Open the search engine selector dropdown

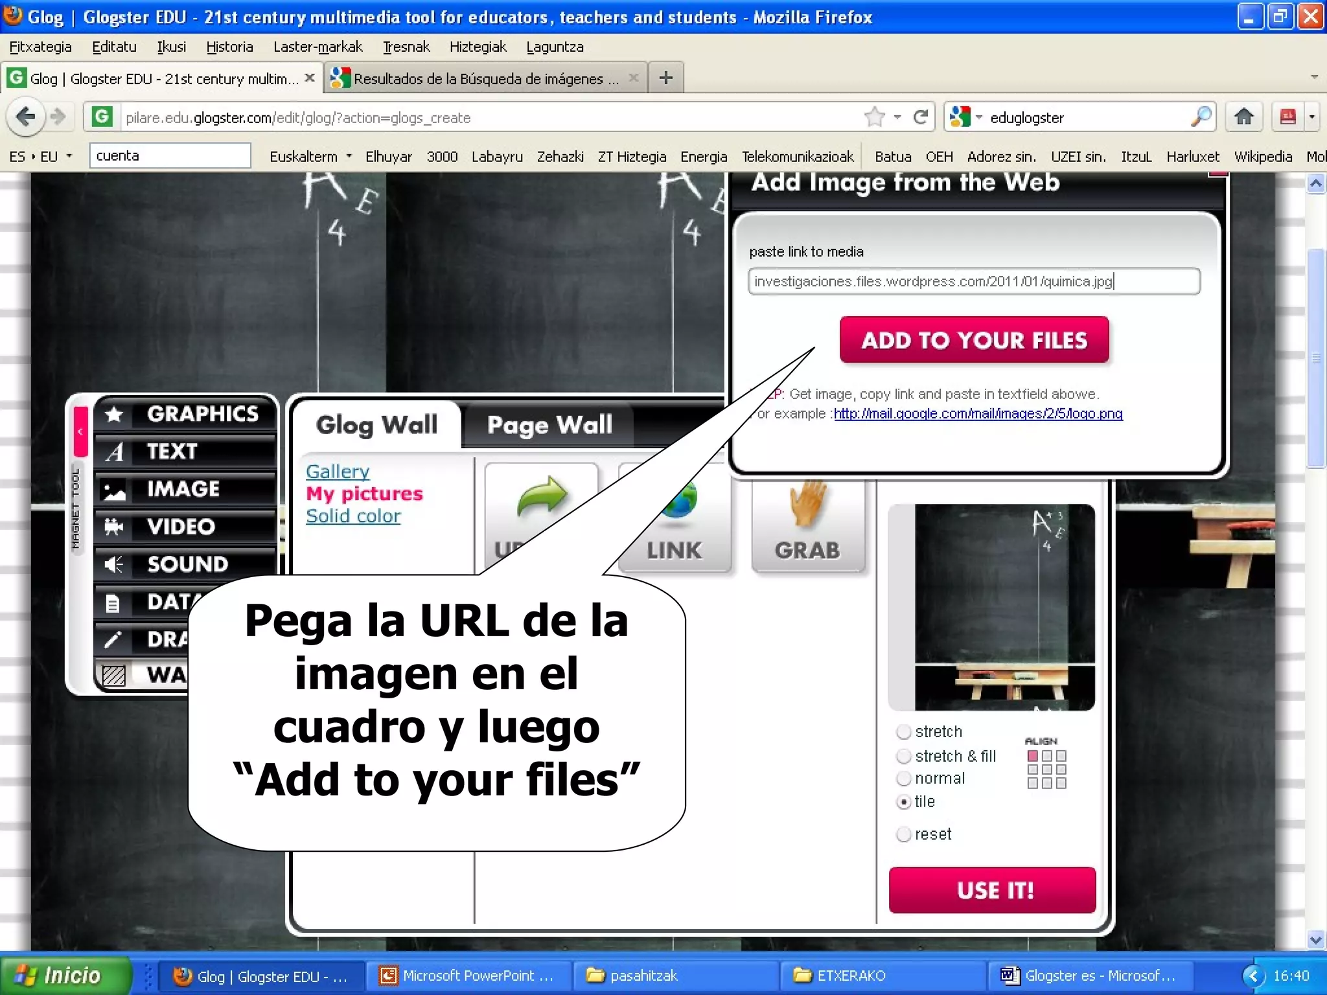[x=979, y=117]
